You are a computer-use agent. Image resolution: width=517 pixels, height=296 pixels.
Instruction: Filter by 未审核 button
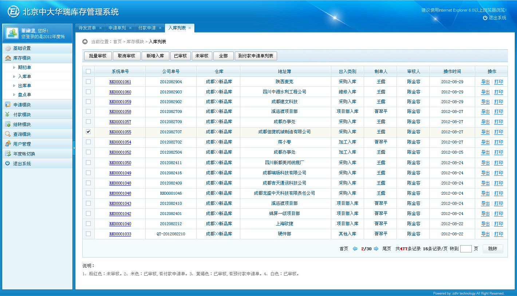click(x=202, y=56)
